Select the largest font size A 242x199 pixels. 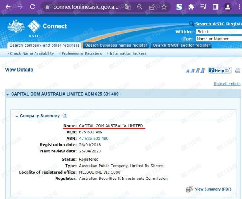(x=203, y=70)
